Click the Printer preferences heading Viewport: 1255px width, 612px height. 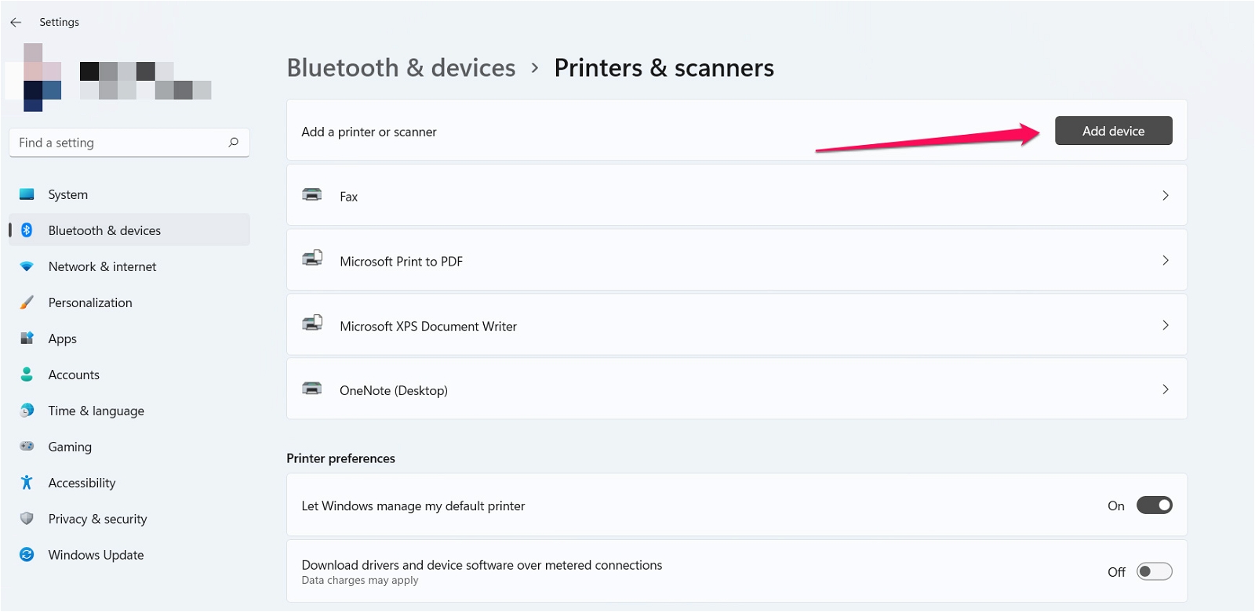(x=340, y=458)
